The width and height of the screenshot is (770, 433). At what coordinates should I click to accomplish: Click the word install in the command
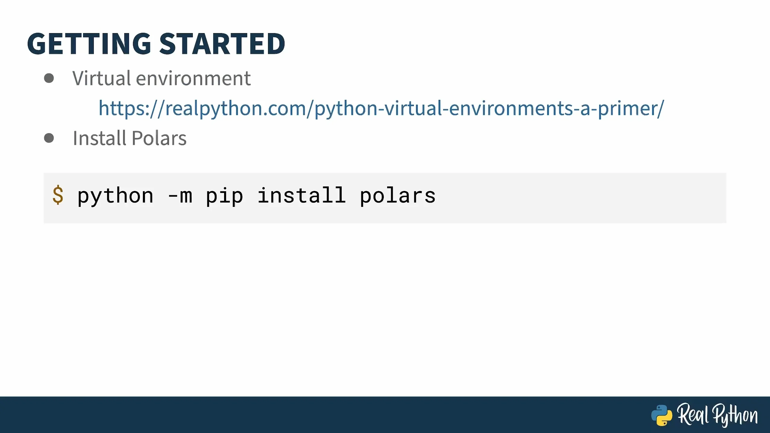pos(301,195)
